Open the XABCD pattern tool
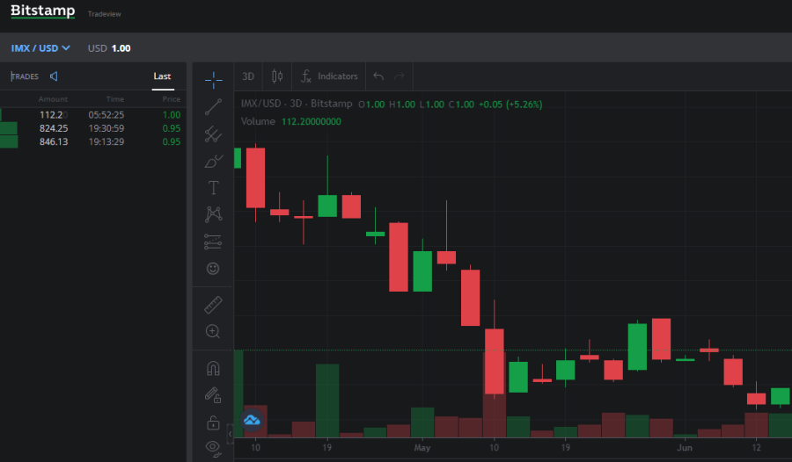 [x=213, y=214]
